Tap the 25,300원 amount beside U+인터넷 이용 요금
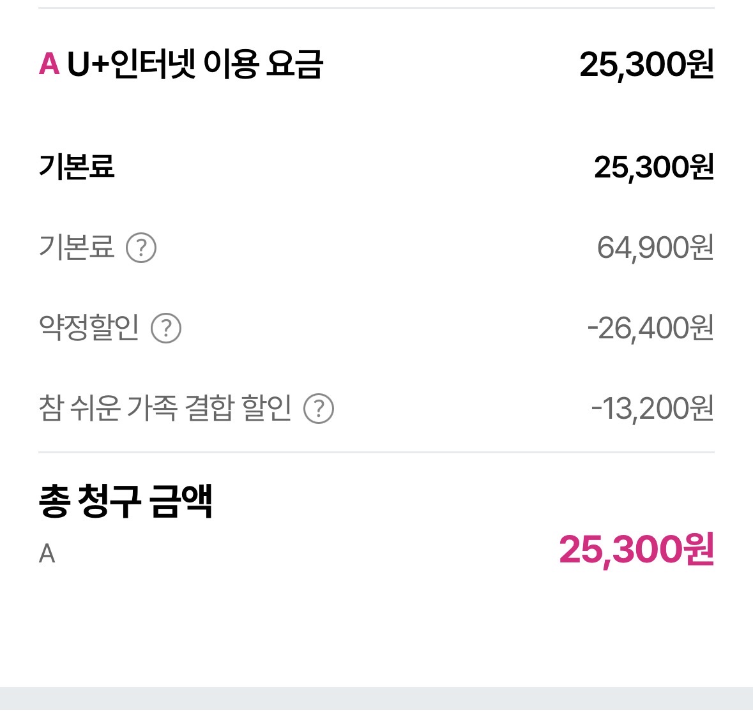 (x=646, y=64)
